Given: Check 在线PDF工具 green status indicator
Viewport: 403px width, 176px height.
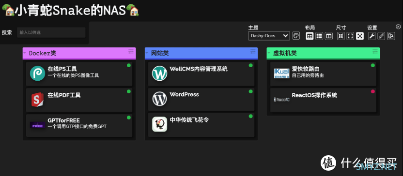Looking at the screenshot, I should click(129, 91).
